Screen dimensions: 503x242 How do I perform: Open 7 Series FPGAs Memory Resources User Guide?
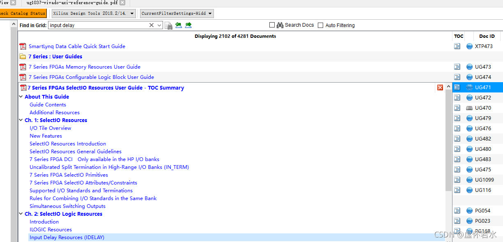tap(85, 67)
